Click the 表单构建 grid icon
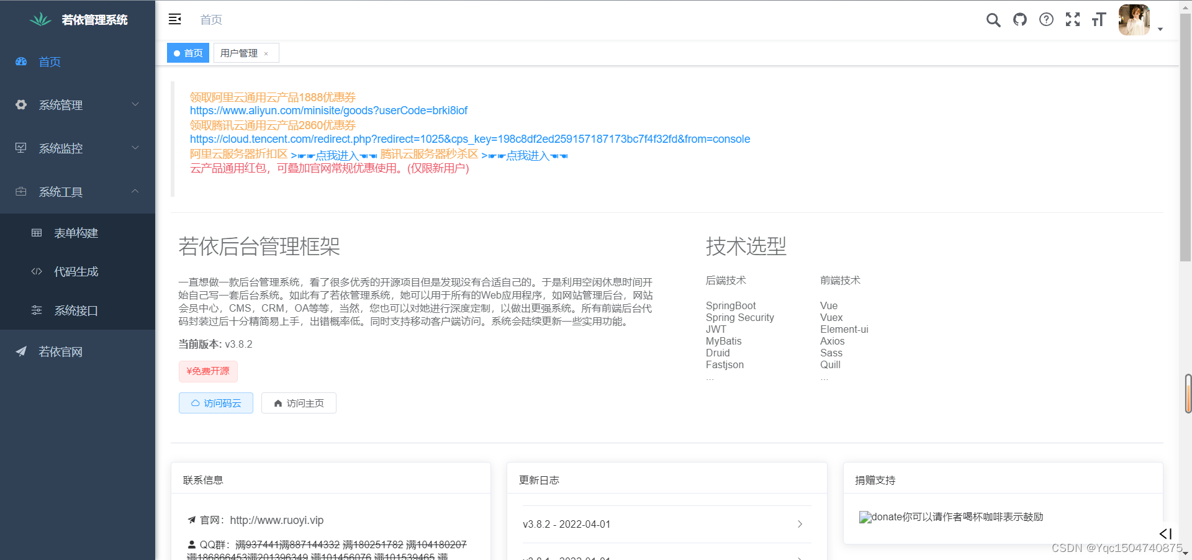The image size is (1192, 560). [x=37, y=233]
